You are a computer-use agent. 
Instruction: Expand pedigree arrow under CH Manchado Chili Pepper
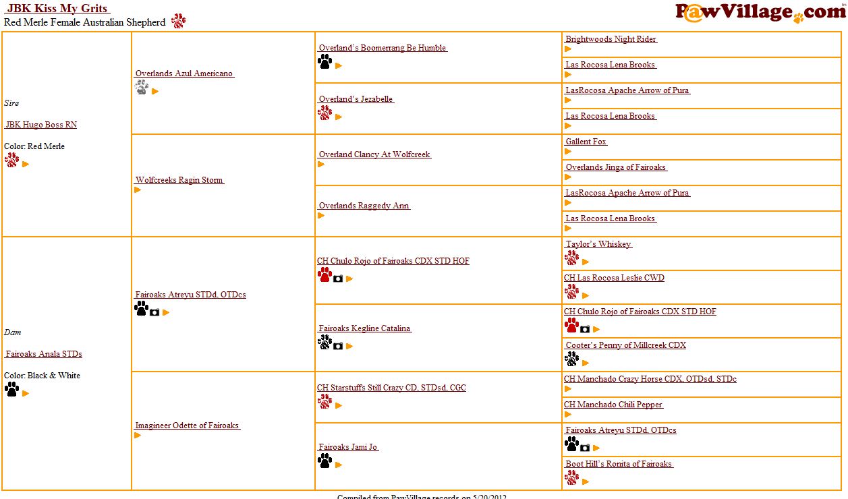click(568, 414)
